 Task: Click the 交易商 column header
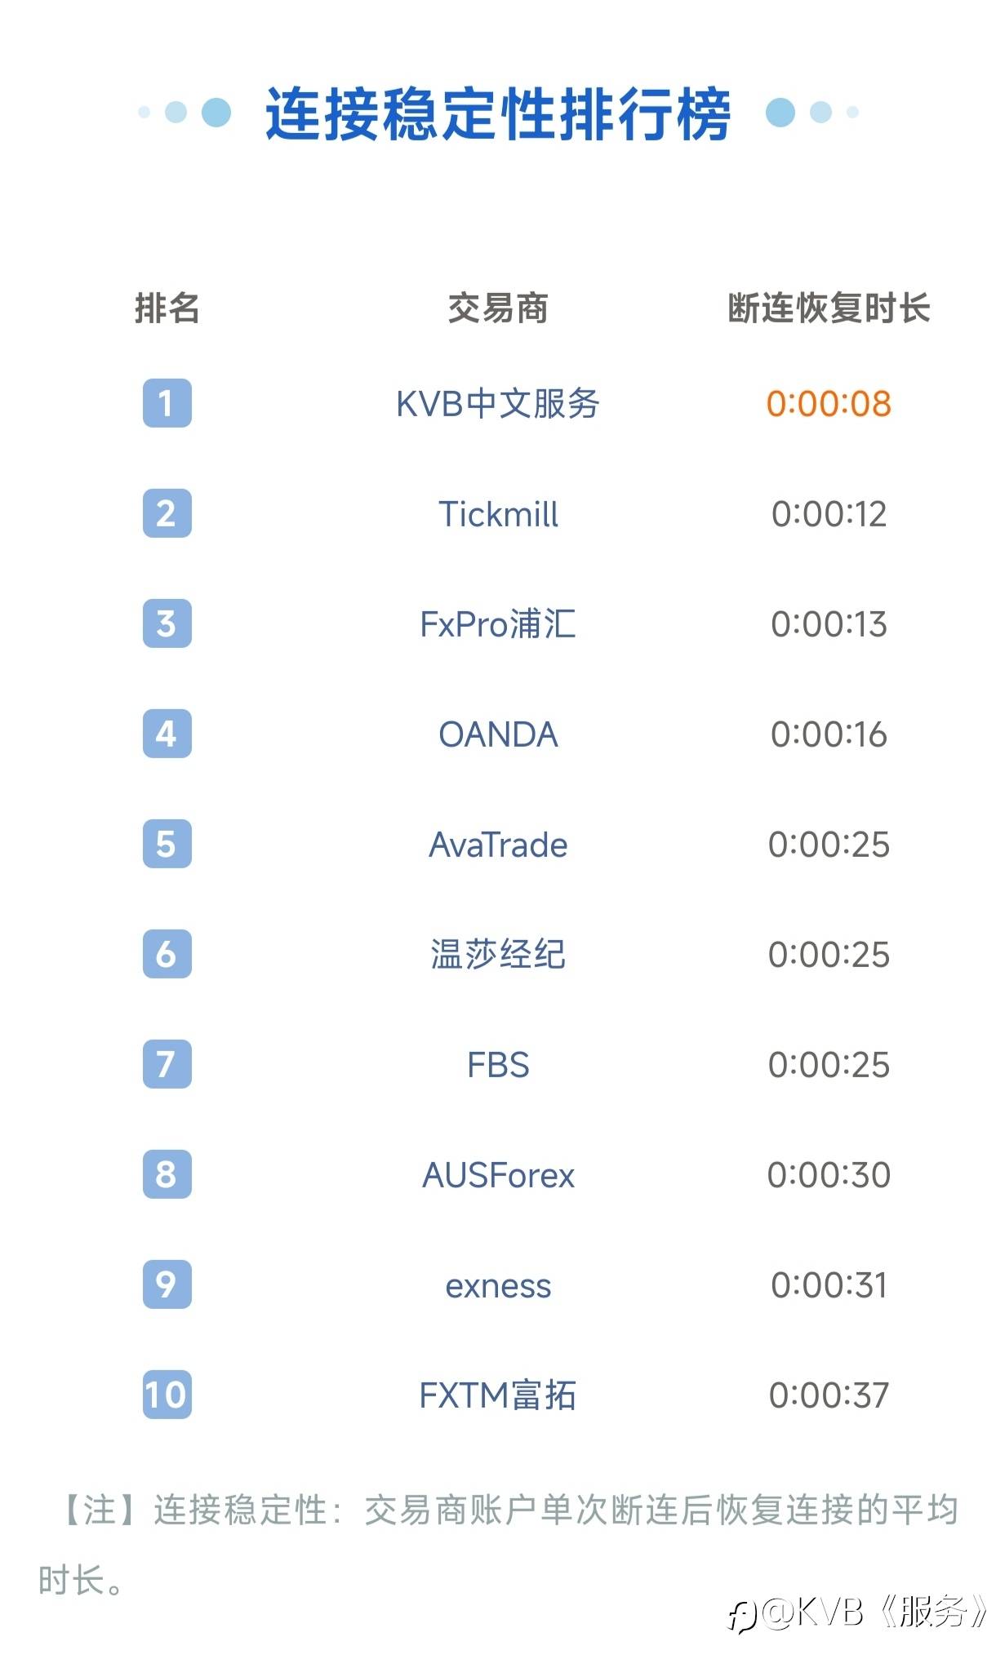click(498, 308)
